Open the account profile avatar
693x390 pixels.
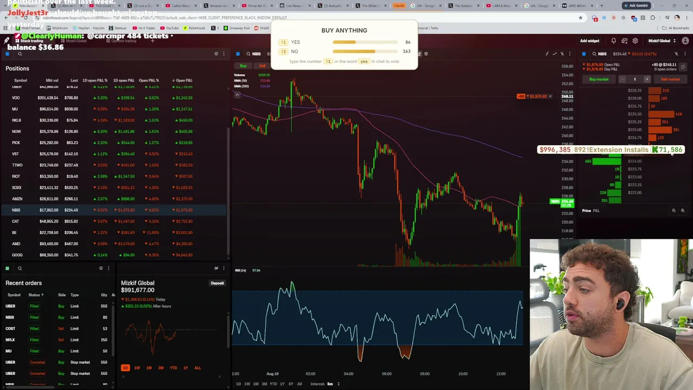coord(684,41)
